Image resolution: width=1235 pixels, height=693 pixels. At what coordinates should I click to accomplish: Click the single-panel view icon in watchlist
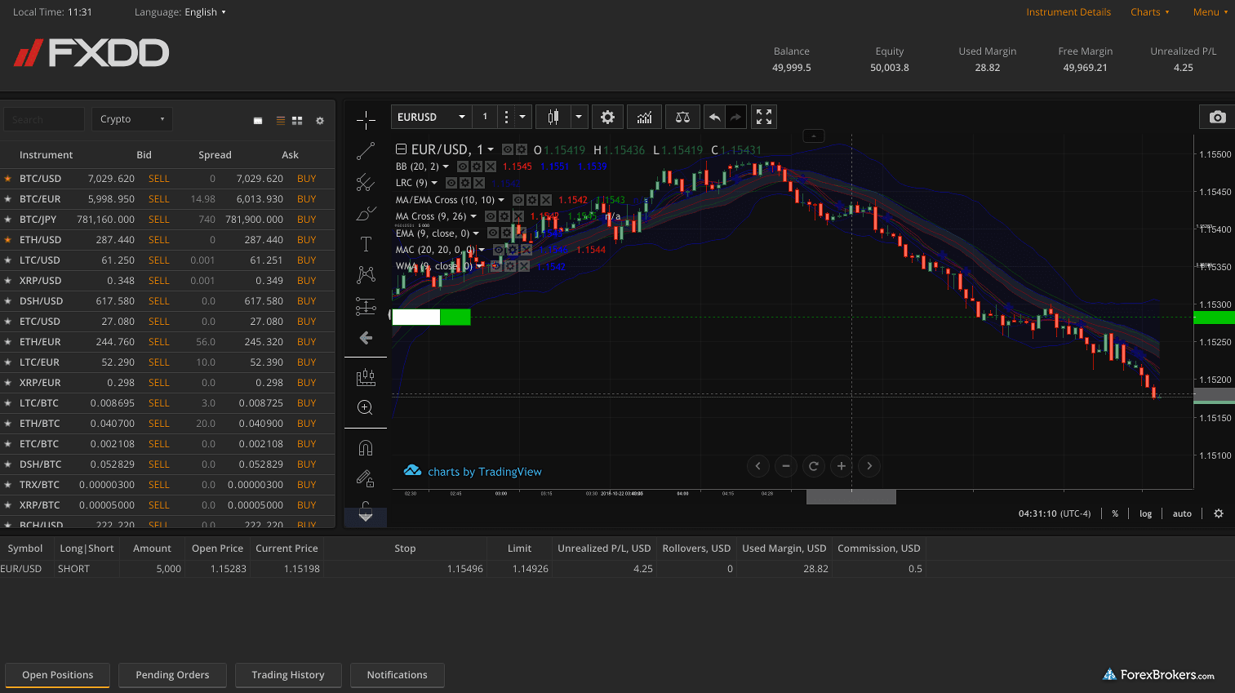click(258, 121)
